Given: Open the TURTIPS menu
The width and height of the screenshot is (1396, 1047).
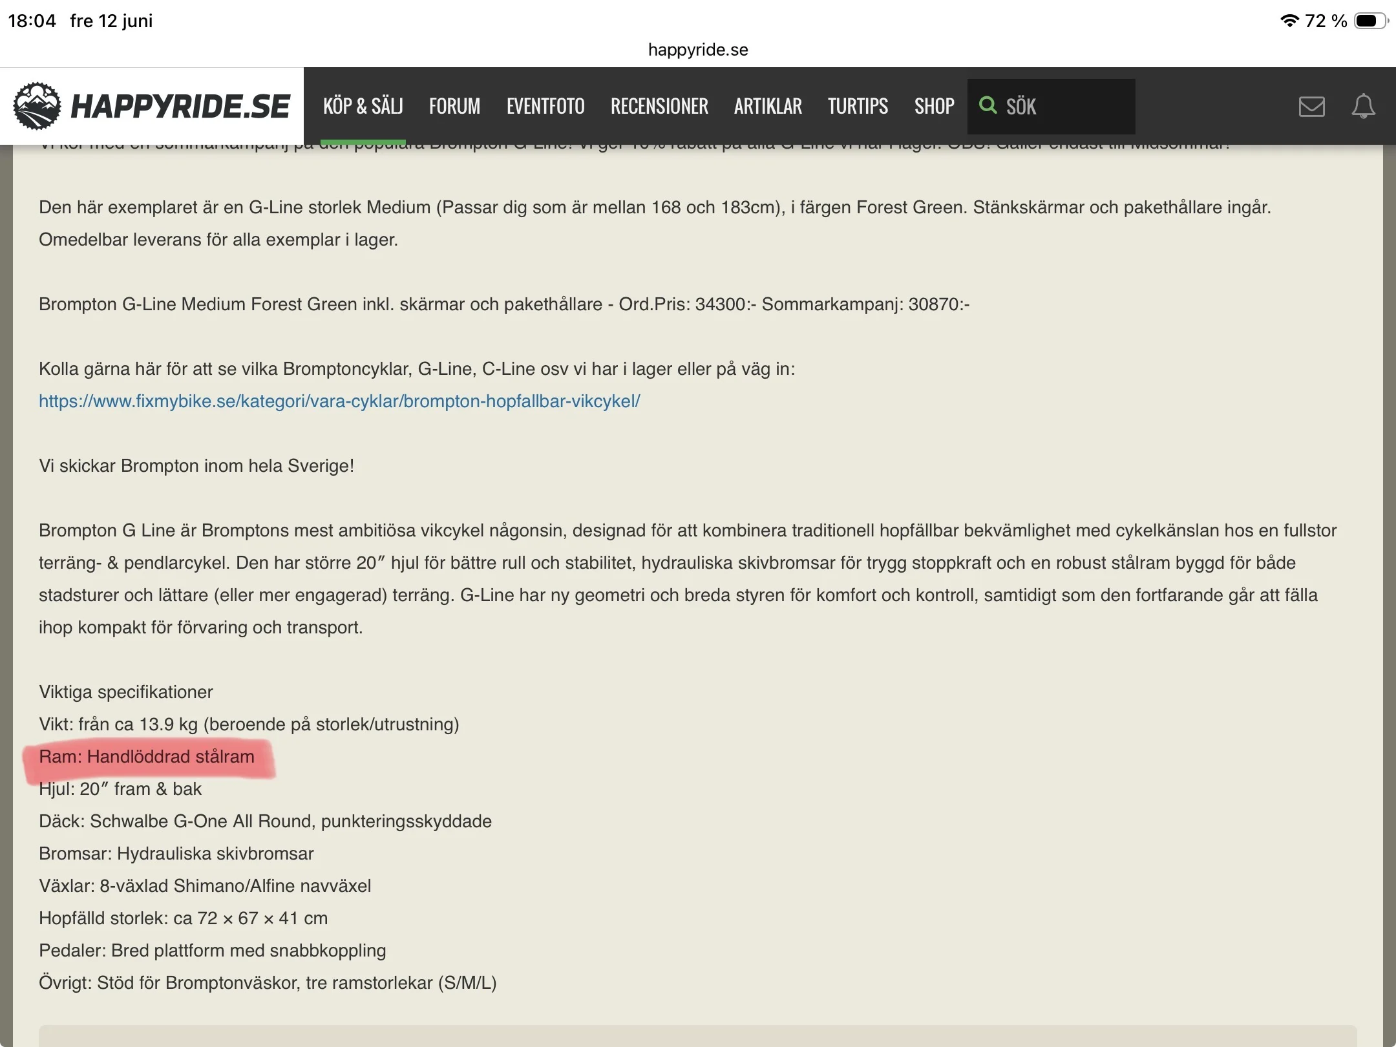Looking at the screenshot, I should point(858,106).
